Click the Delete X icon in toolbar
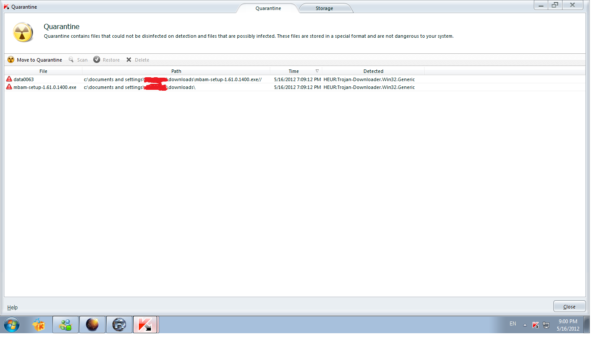This screenshot has height=338, width=592. click(129, 60)
